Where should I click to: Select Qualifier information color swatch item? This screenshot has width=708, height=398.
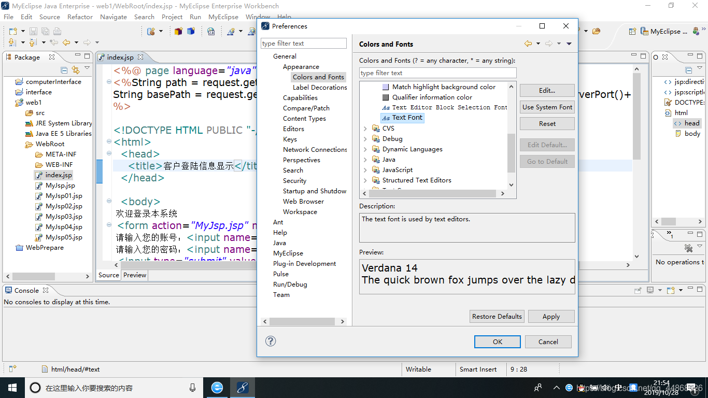click(x=427, y=97)
